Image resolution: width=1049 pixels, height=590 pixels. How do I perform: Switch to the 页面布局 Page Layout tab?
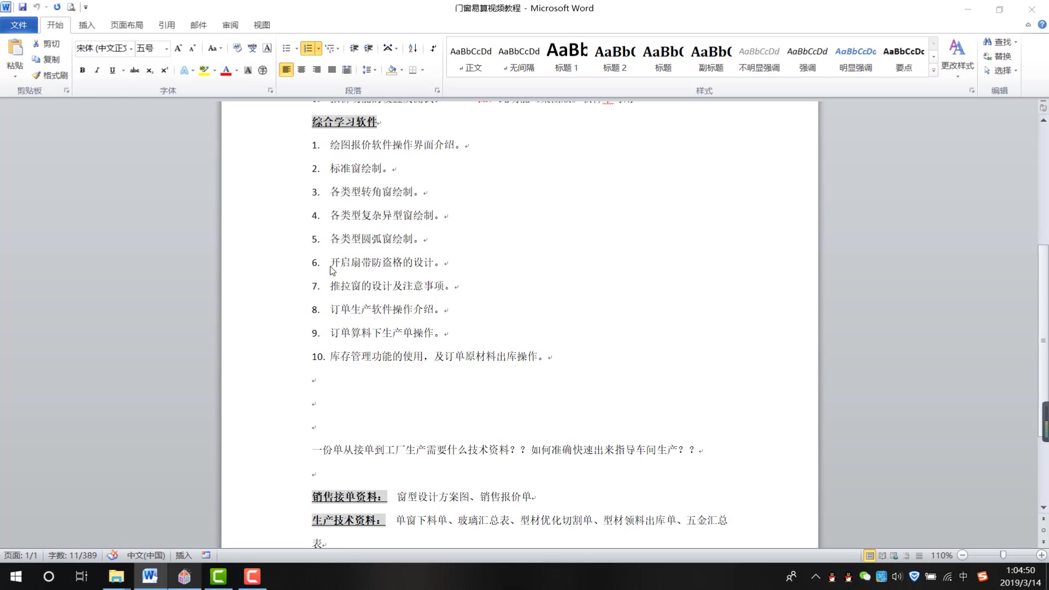pos(127,25)
